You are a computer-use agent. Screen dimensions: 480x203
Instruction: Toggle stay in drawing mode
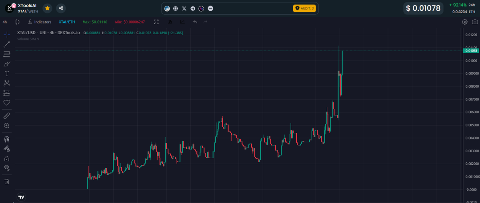point(6,148)
